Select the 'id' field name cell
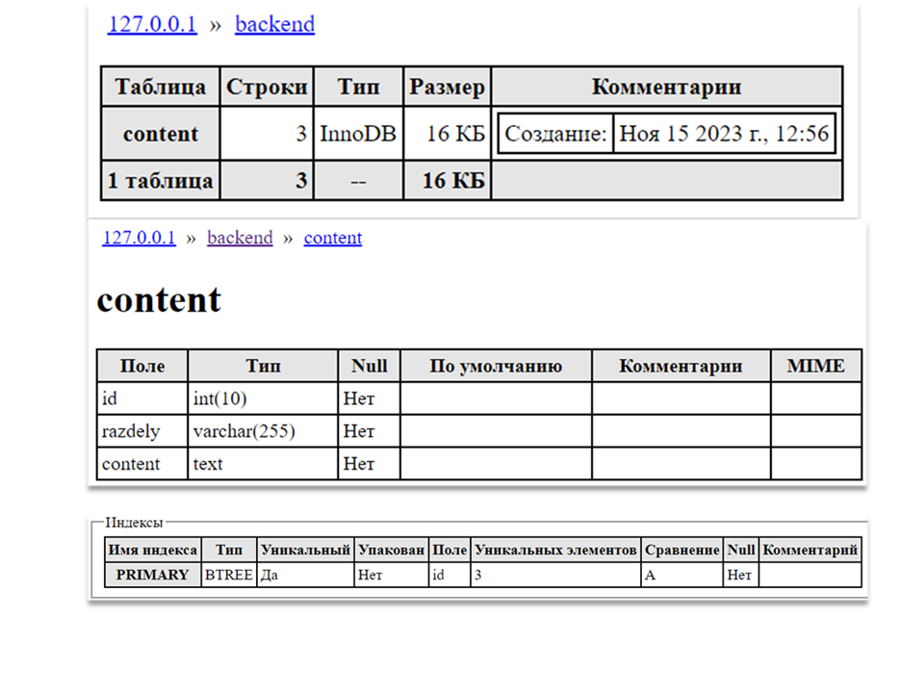The image size is (924, 693). (x=142, y=398)
